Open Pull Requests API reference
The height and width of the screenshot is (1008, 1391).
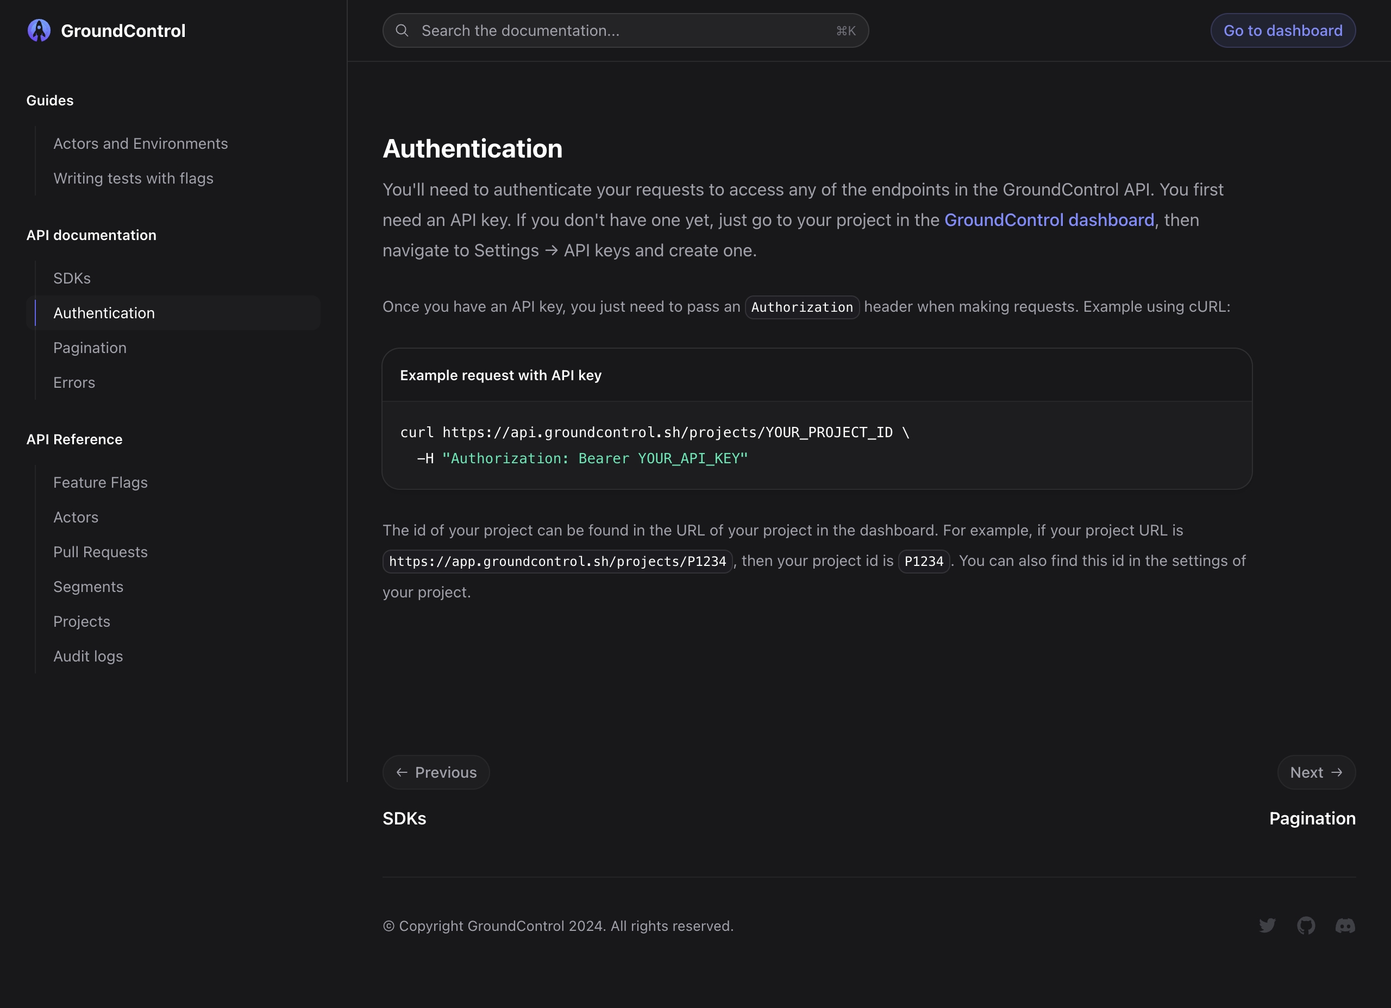click(101, 552)
